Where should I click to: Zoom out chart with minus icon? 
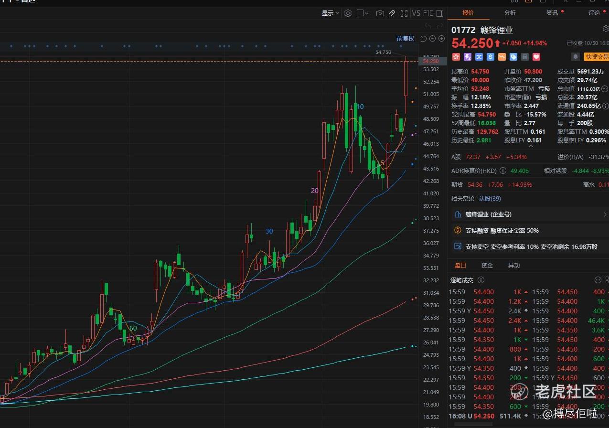click(432, 39)
